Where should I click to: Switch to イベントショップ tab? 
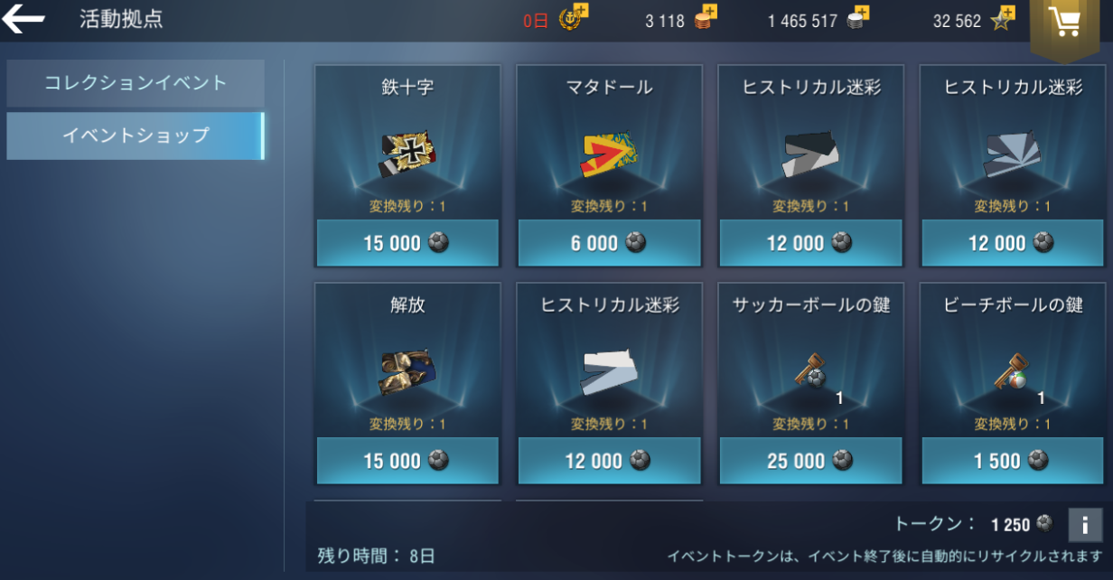coord(136,136)
